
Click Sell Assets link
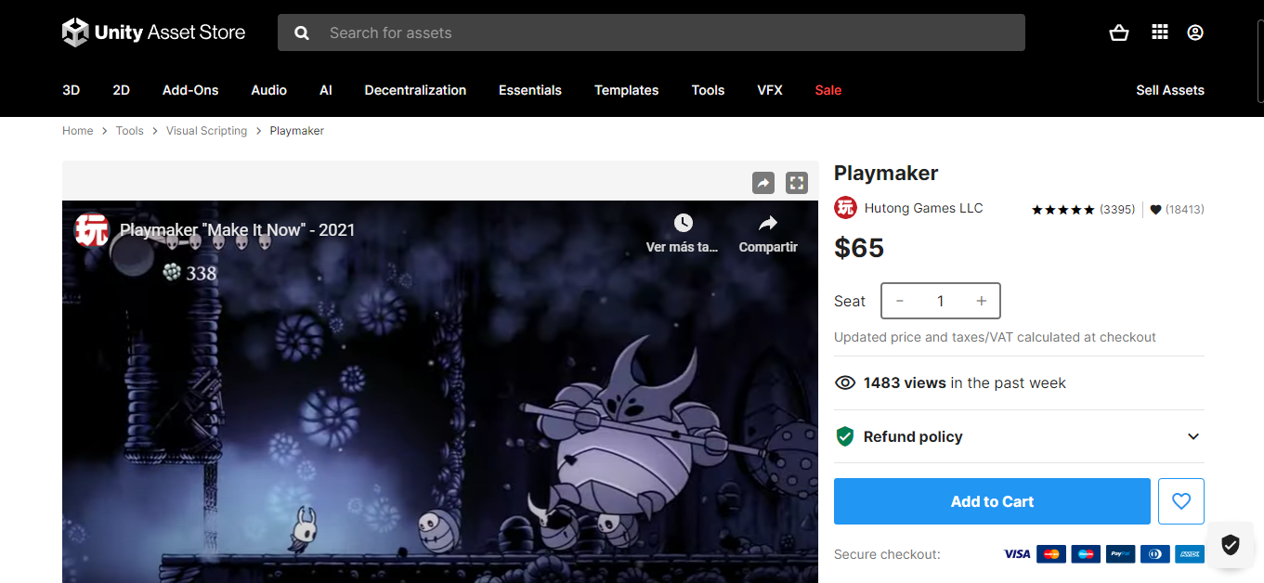pos(1170,90)
